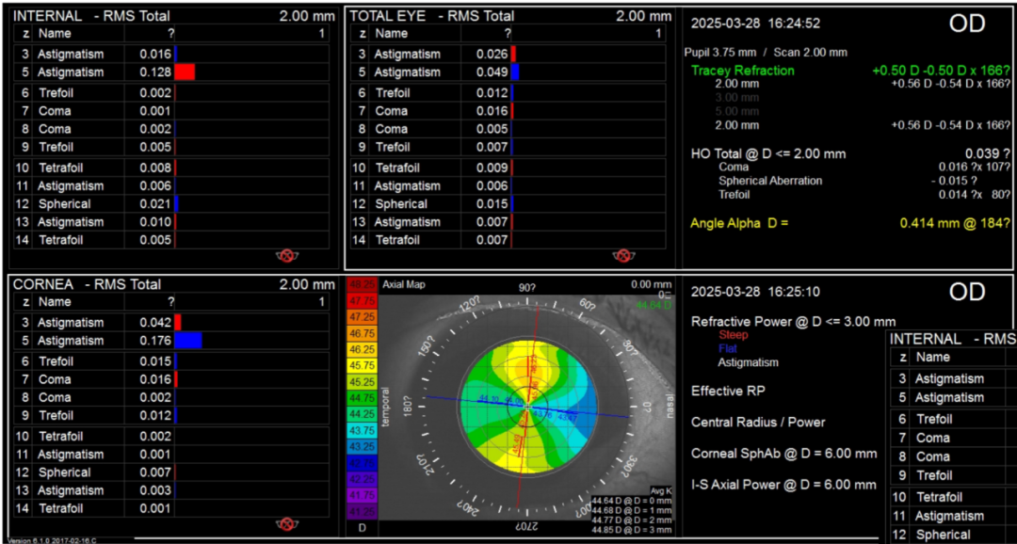Viewport: 1017px width, 544px height.
Task: Click the red "Steep" label
Action: [733, 335]
